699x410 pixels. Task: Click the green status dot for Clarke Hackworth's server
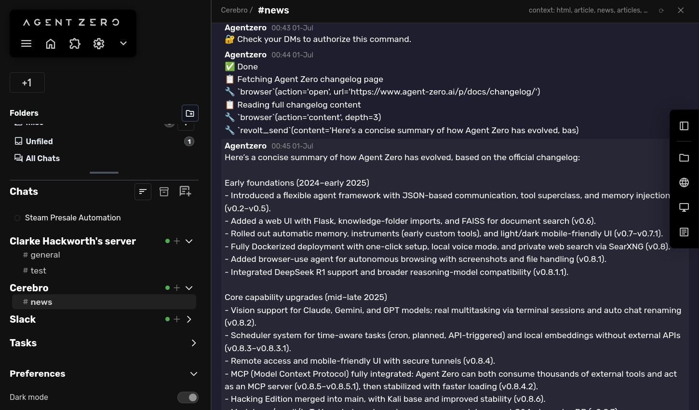pyautogui.click(x=167, y=241)
